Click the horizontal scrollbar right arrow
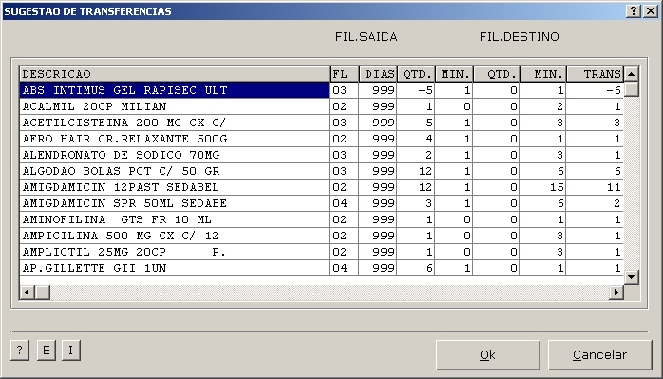This screenshot has height=379, width=663. tap(616, 292)
